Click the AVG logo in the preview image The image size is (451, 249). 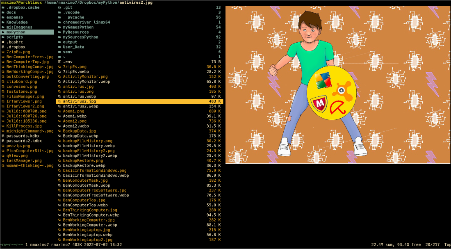[x=323, y=81]
